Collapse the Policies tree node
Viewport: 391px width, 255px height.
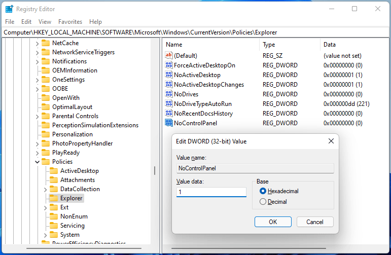37,162
